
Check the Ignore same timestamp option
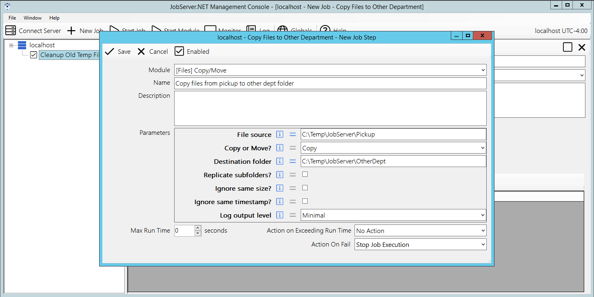pos(305,201)
